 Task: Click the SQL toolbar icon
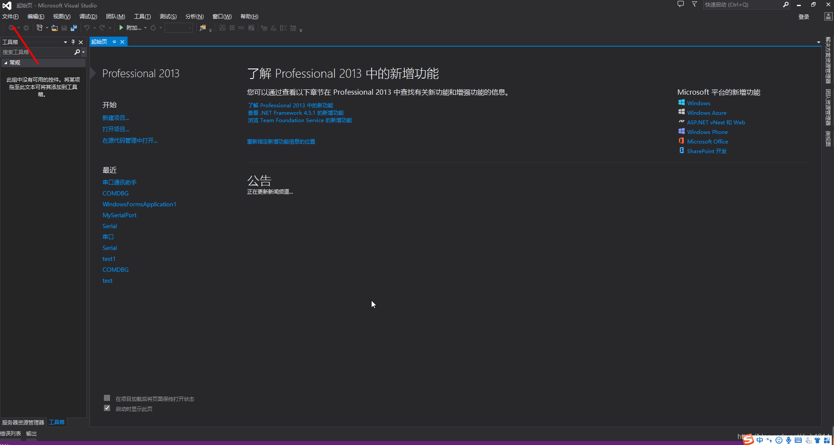pyautogui.click(x=241, y=28)
